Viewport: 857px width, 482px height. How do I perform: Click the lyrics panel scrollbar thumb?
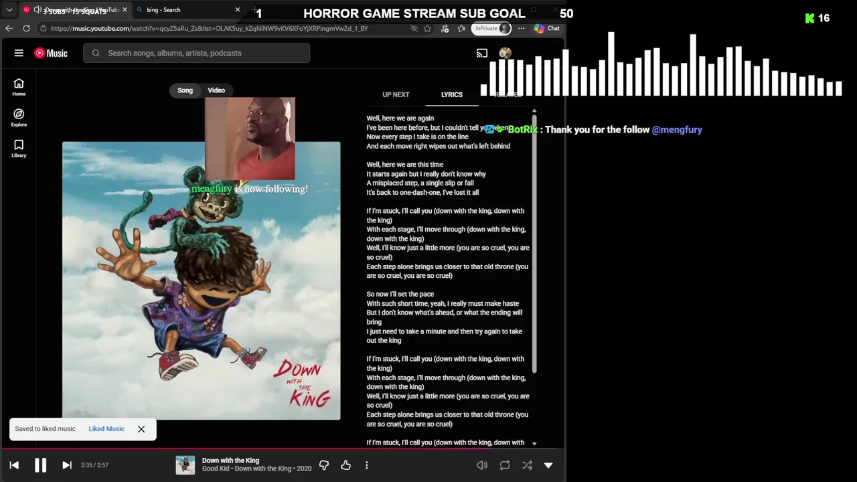tap(534, 243)
